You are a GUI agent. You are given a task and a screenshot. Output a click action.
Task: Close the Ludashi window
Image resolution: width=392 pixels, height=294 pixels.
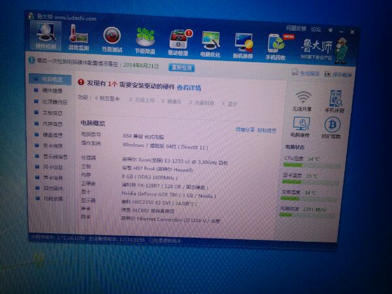coord(352,32)
